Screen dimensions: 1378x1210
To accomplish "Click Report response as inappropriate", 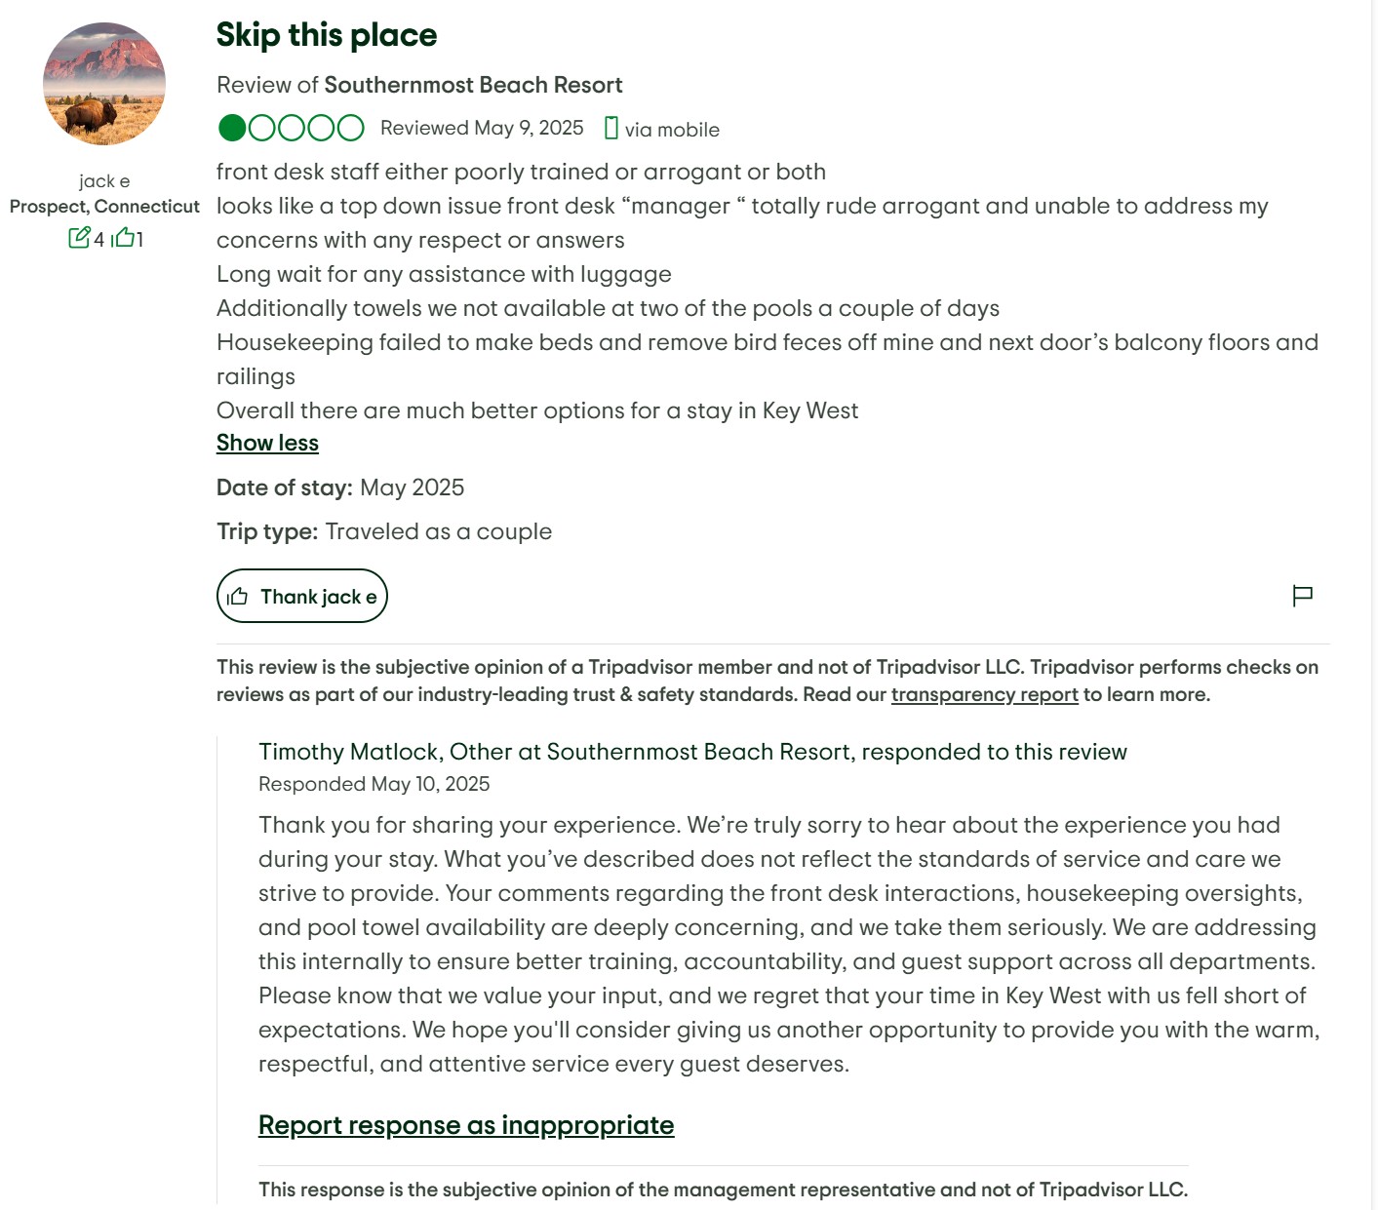I will point(466,1125).
